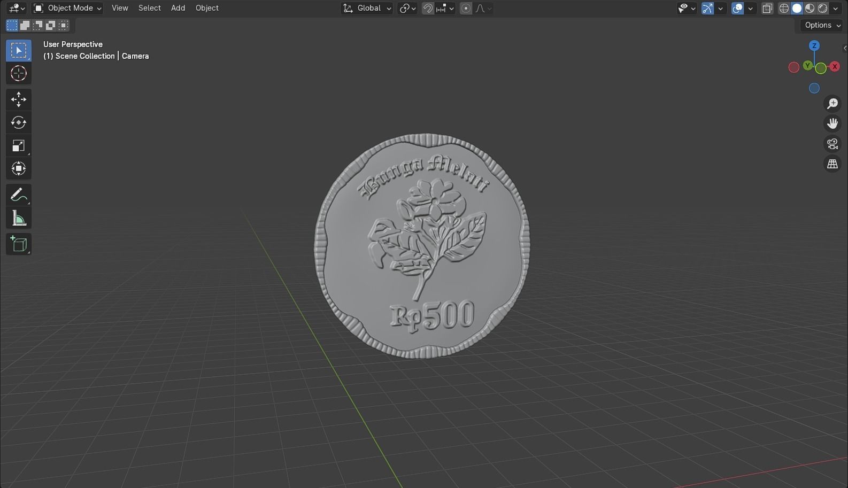Toggle X-Ray mode
This screenshot has width=848, height=488.
tap(767, 8)
